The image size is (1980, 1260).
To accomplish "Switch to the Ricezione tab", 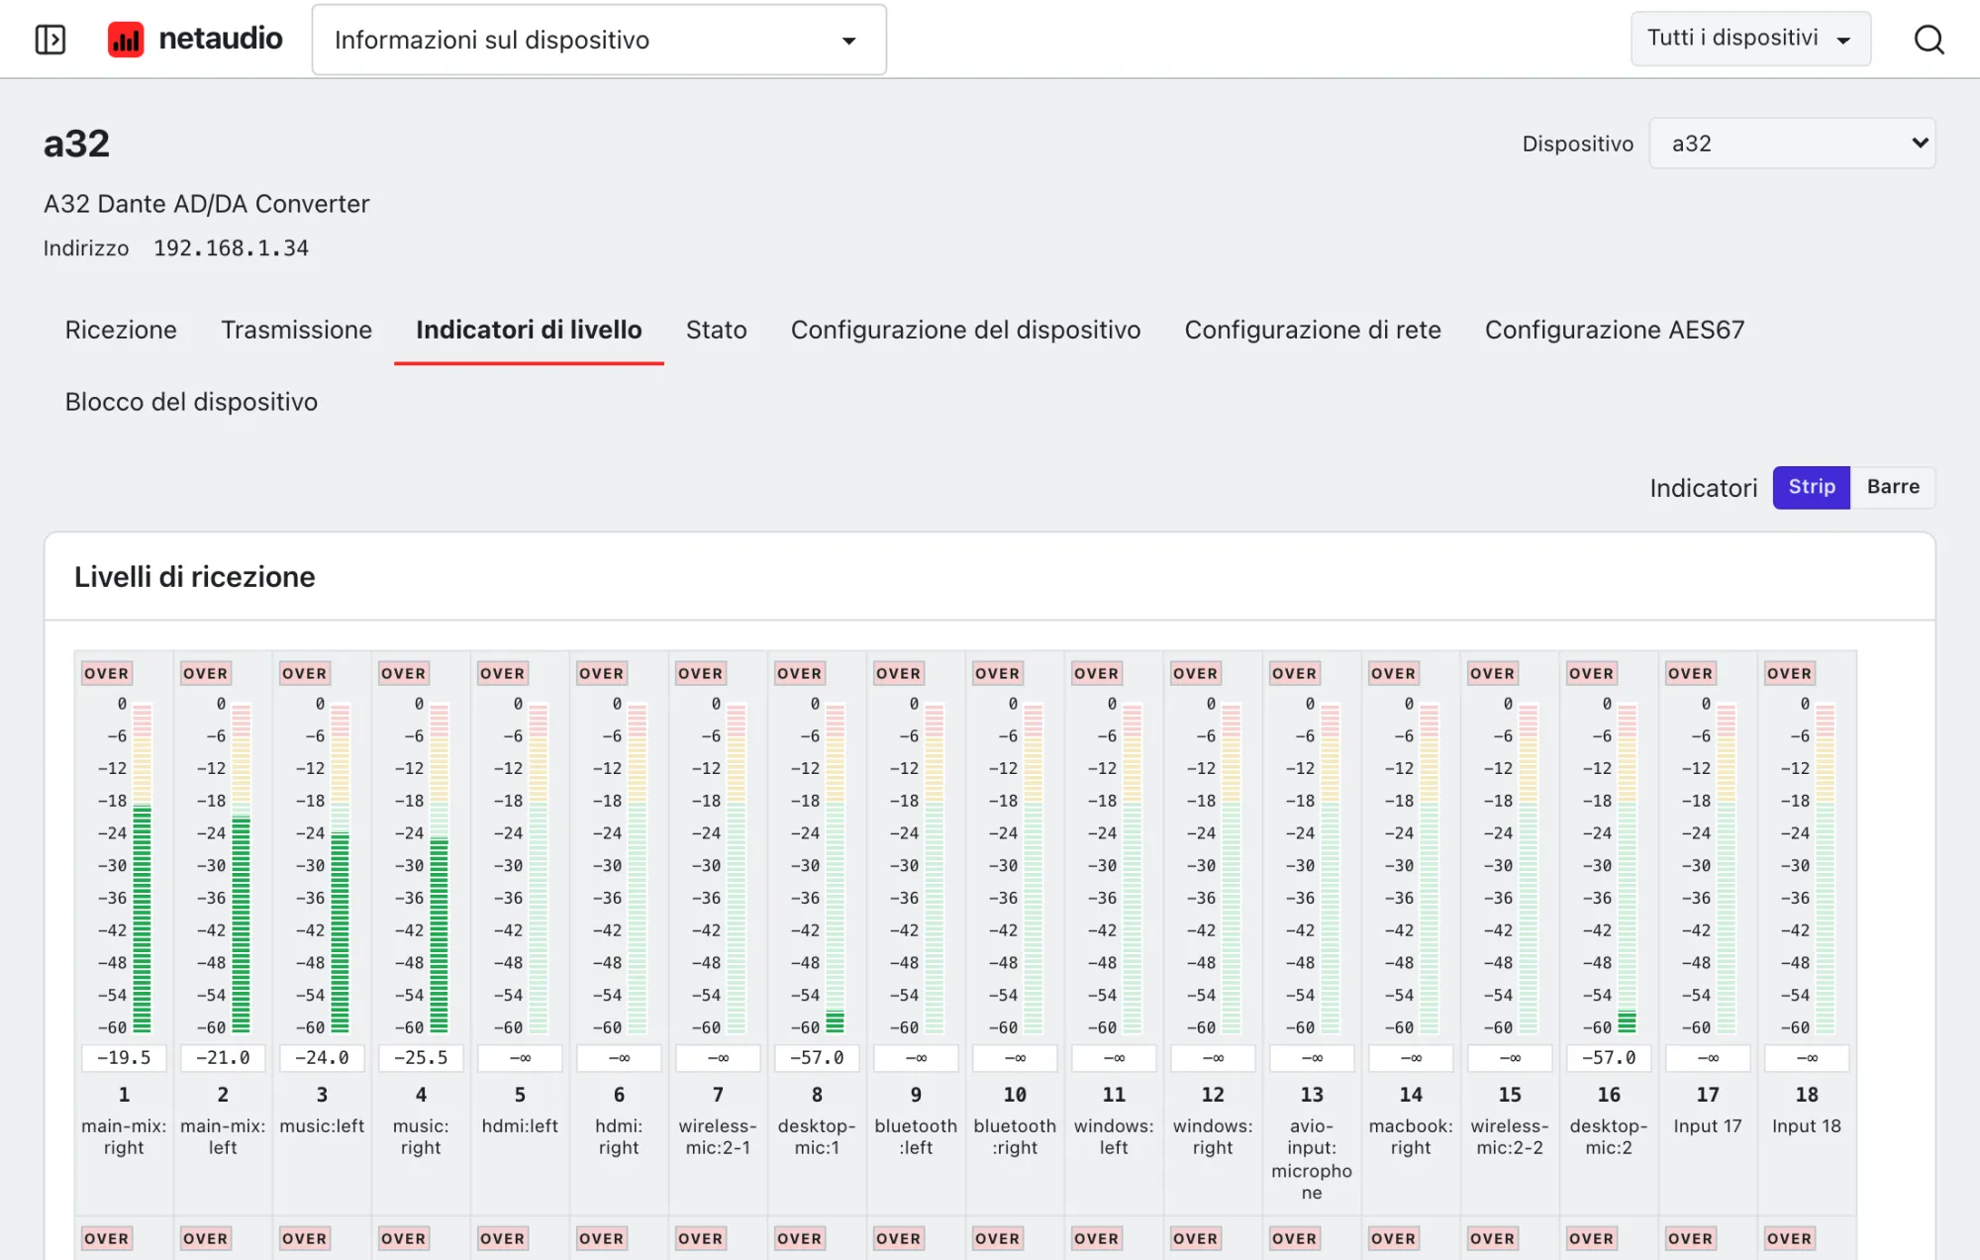I will (121, 330).
